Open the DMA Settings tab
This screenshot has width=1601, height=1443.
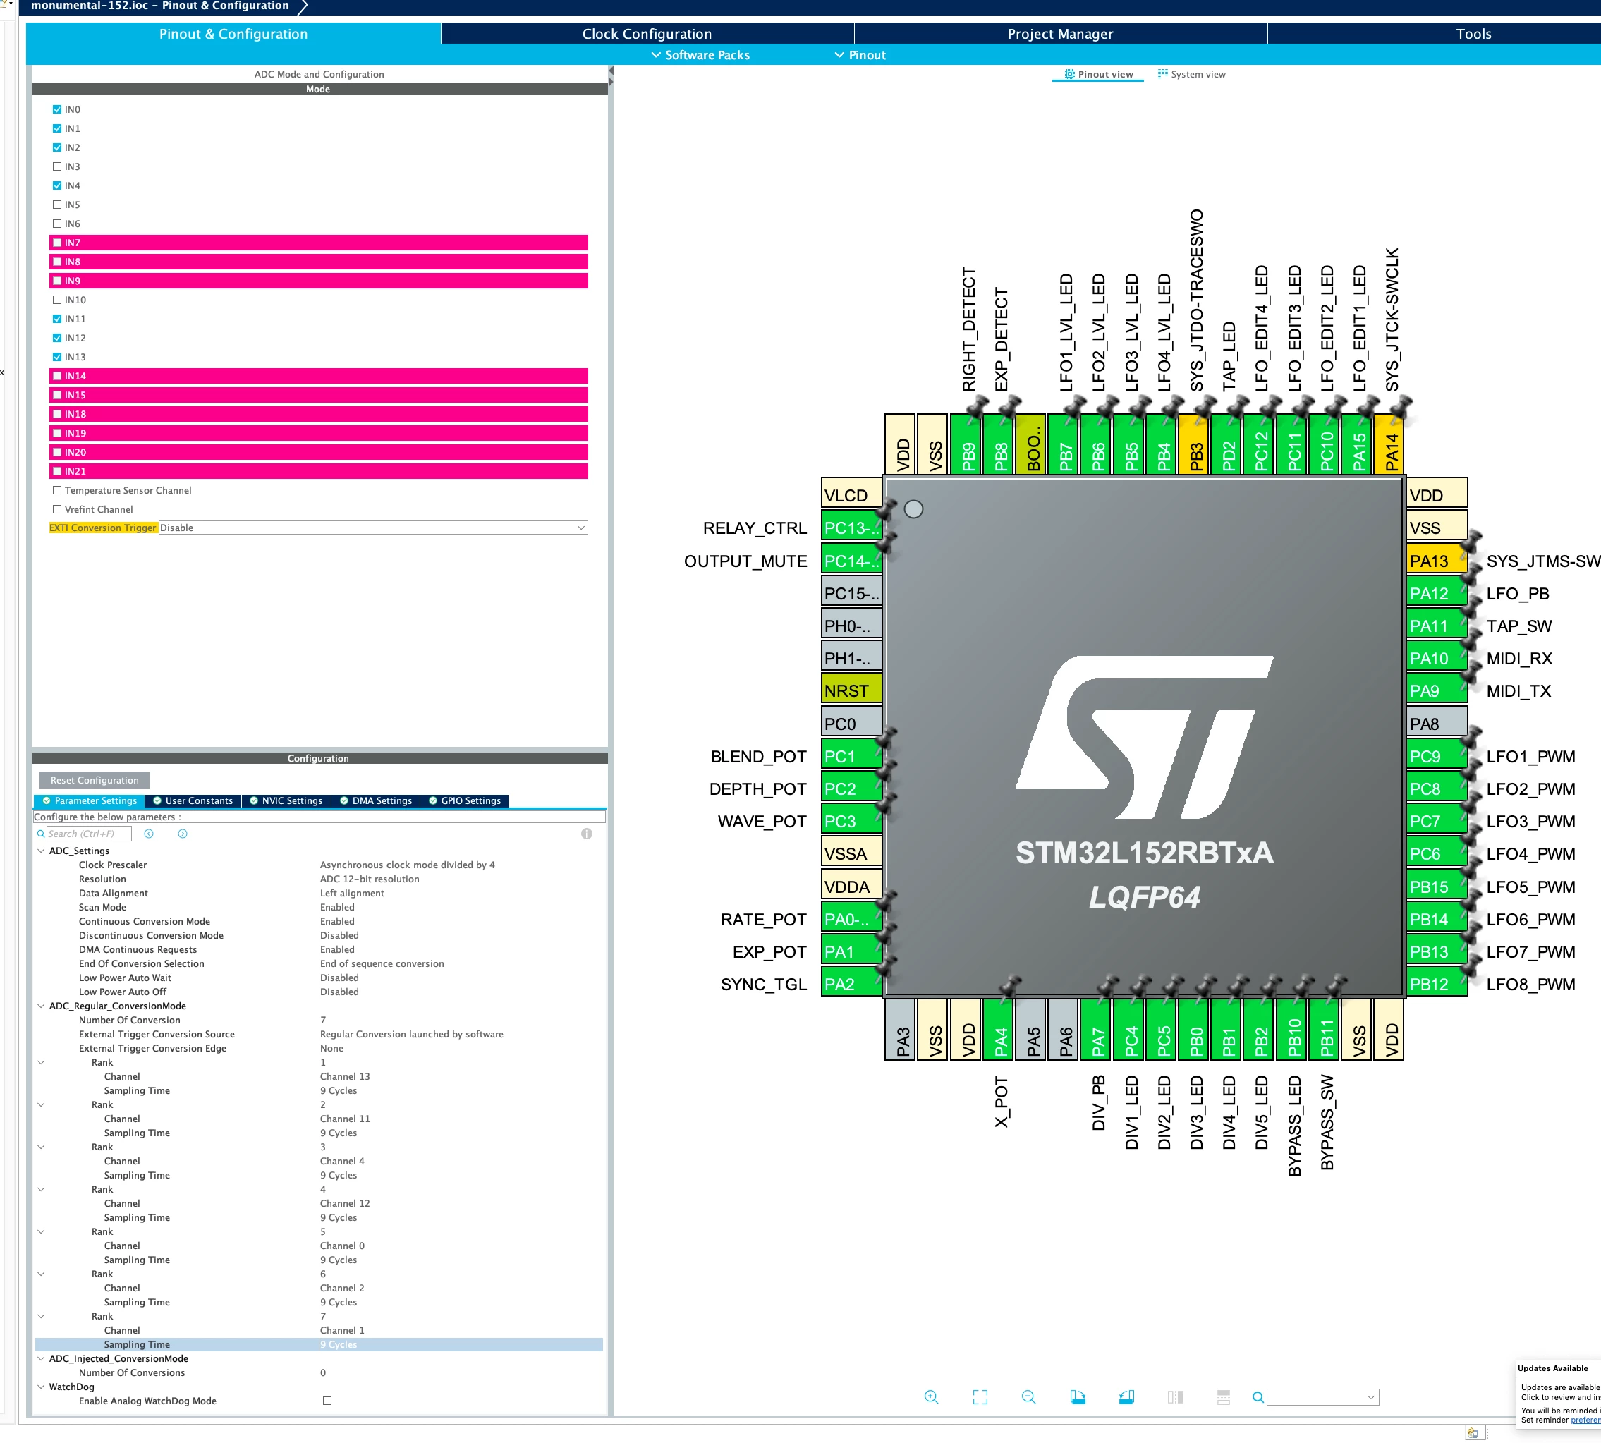376,800
